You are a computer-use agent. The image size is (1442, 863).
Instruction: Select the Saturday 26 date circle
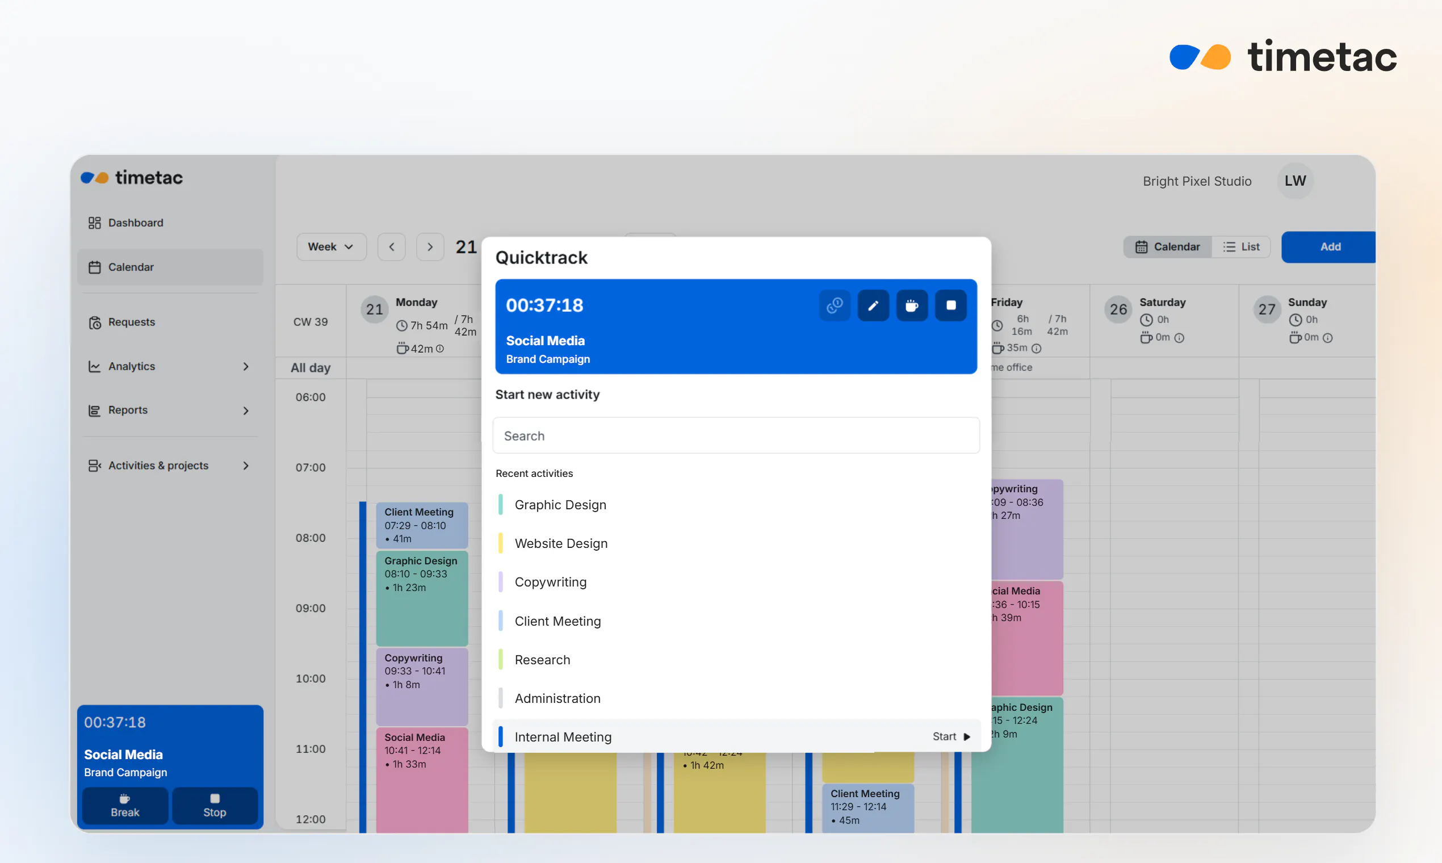[x=1118, y=309]
